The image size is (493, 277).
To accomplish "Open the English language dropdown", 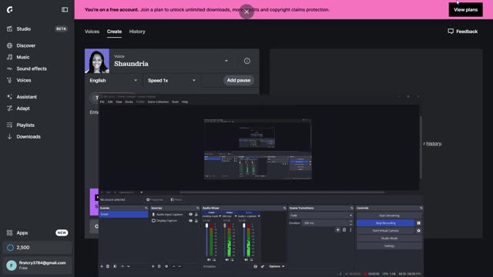I will click(x=113, y=80).
